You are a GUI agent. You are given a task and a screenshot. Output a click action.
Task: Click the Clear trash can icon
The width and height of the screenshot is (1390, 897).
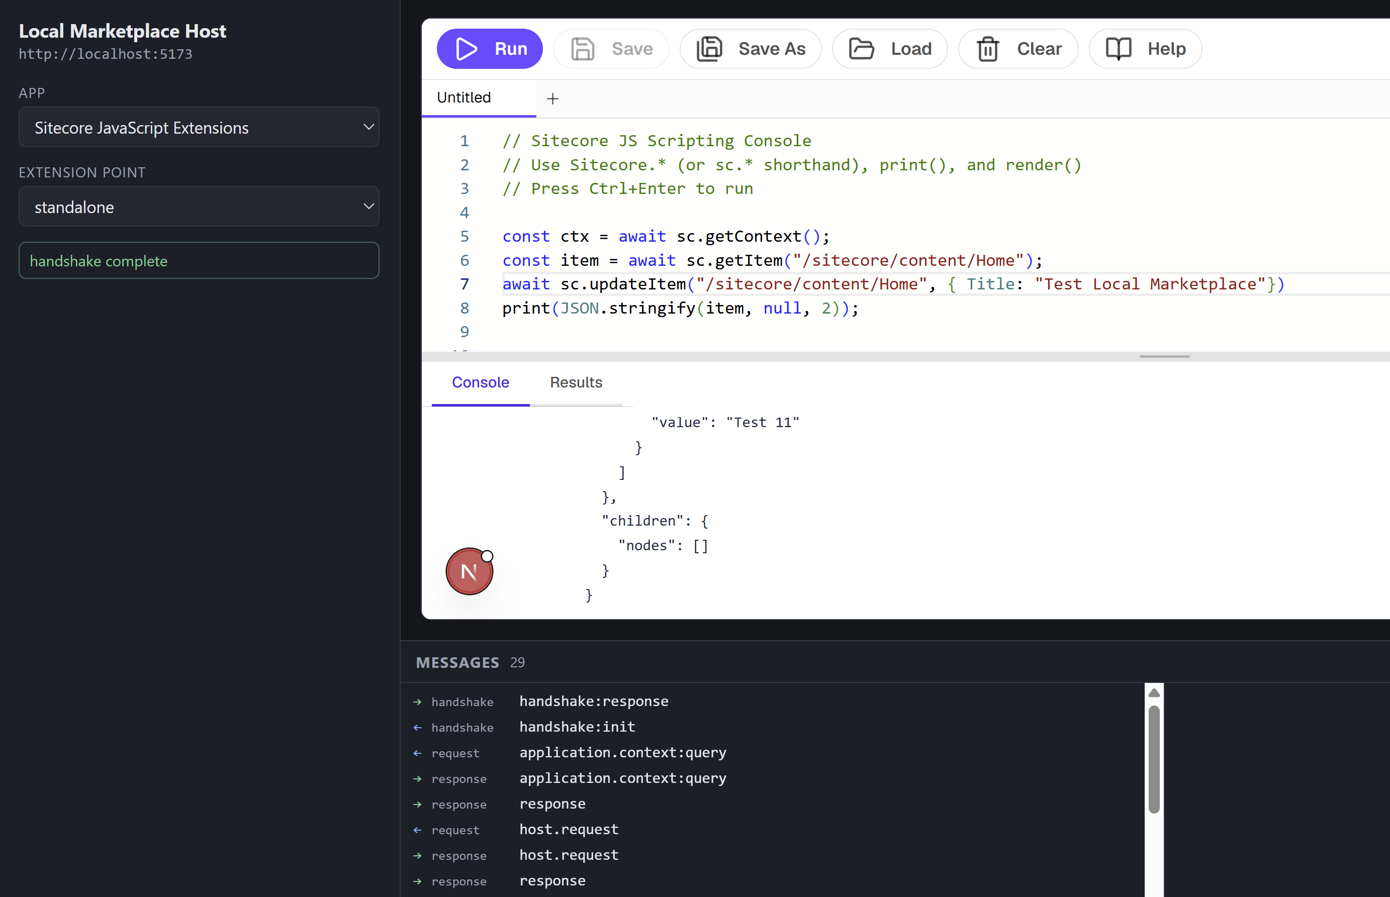[988, 49]
